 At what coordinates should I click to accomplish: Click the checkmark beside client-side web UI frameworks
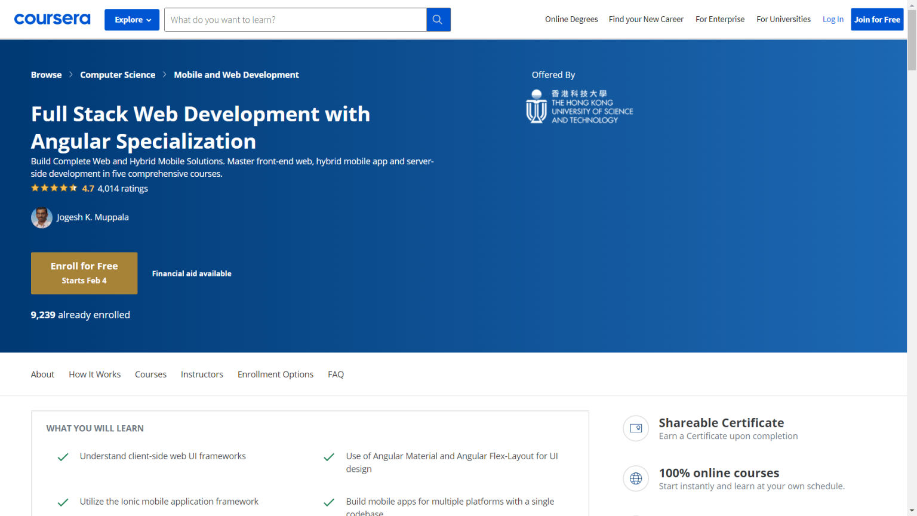tap(63, 456)
